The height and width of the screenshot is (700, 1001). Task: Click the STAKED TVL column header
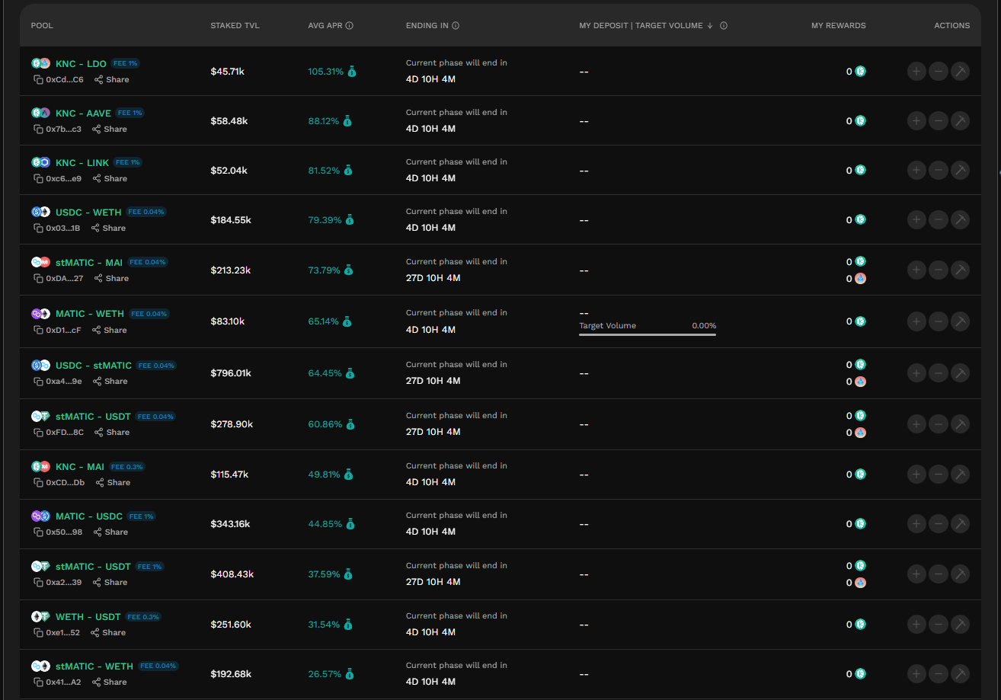pyautogui.click(x=235, y=26)
